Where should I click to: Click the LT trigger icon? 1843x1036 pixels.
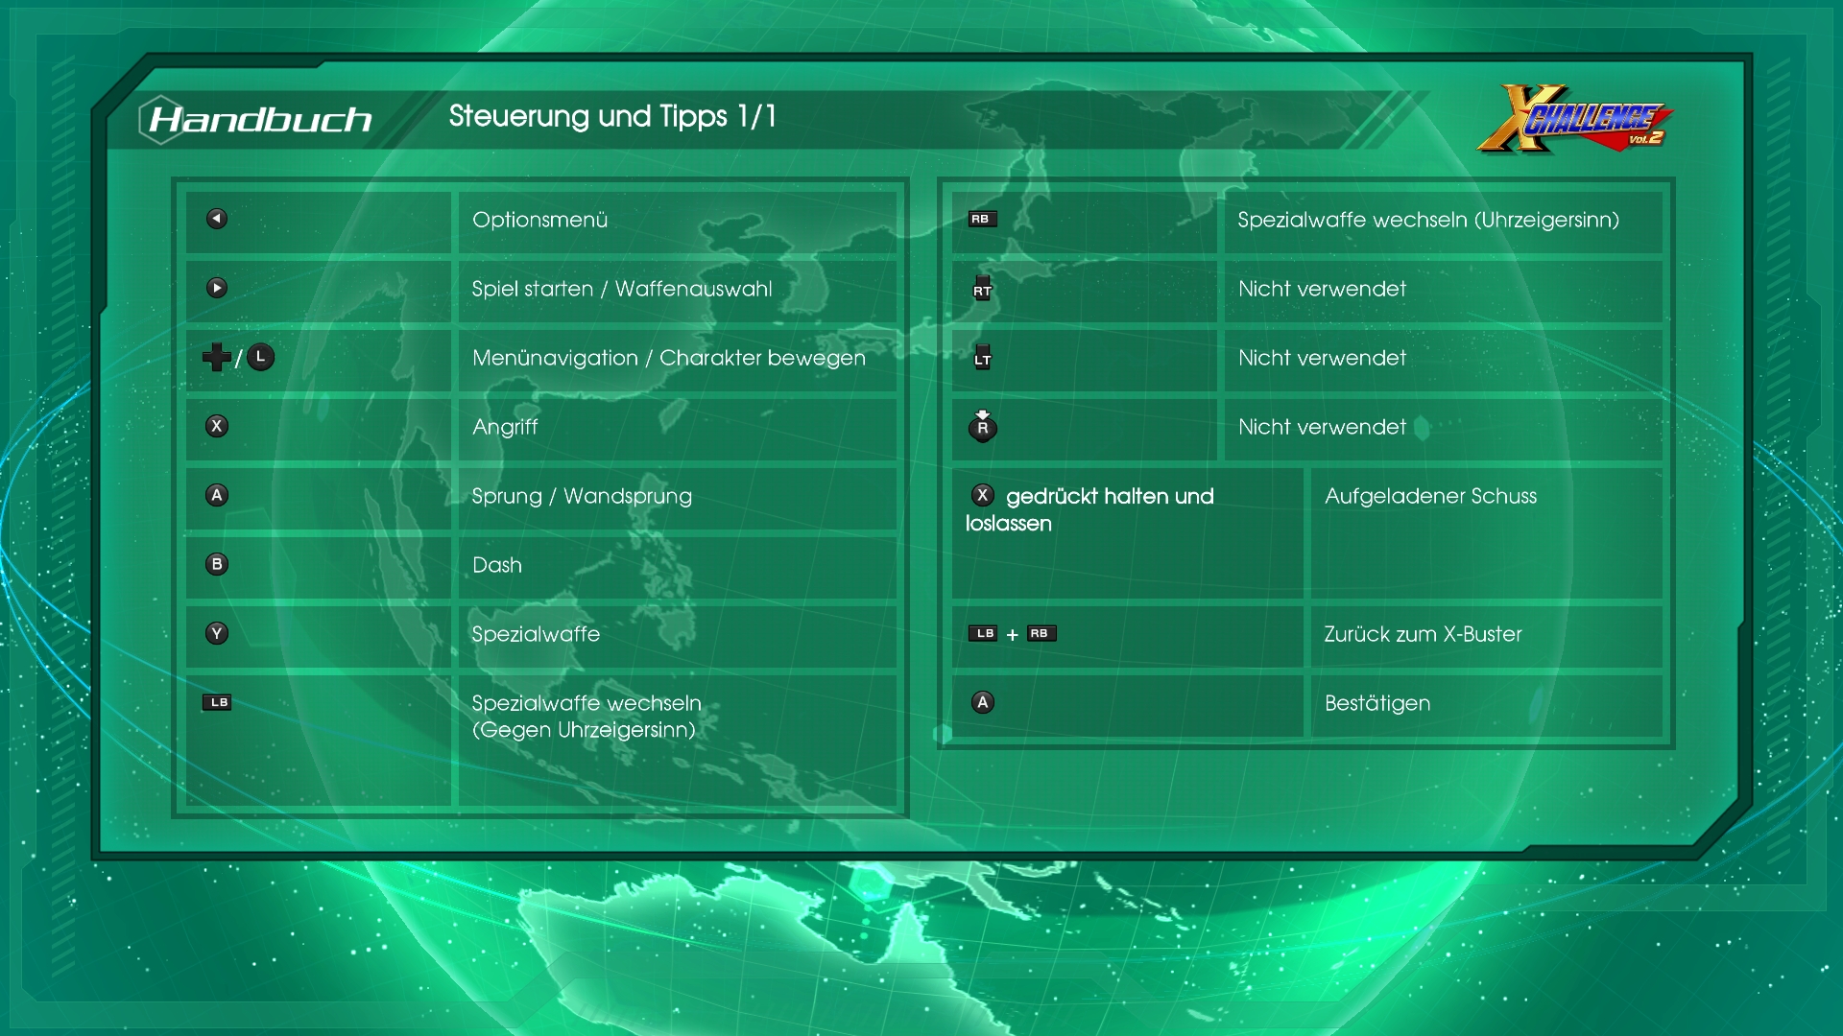point(982,358)
